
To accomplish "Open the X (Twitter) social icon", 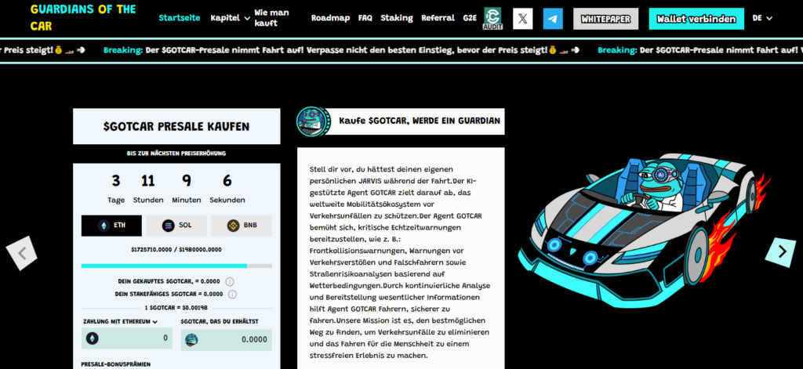I will pos(522,19).
